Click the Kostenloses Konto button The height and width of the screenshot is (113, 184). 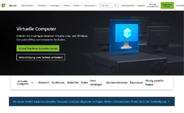click(x=167, y=5)
